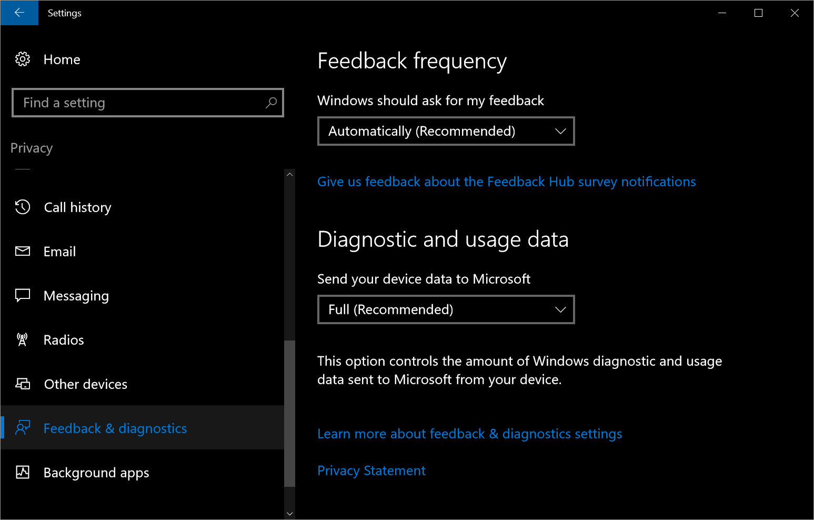Click the search magnifier icon
Image resolution: width=814 pixels, height=520 pixels.
[271, 103]
